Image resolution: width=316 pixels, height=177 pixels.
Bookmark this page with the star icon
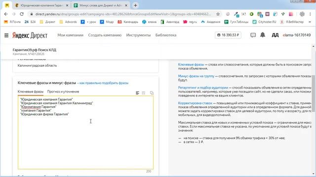click(x=218, y=14)
